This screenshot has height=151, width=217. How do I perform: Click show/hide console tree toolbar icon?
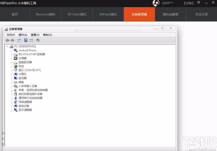pyautogui.click(x=19, y=40)
